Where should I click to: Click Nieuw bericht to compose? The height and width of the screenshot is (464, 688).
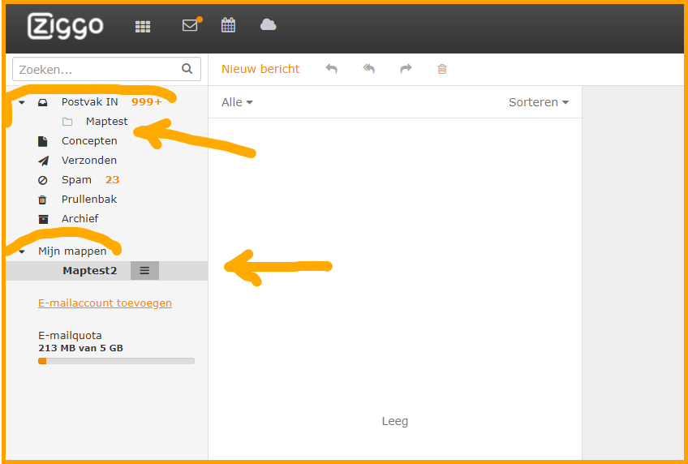(260, 69)
